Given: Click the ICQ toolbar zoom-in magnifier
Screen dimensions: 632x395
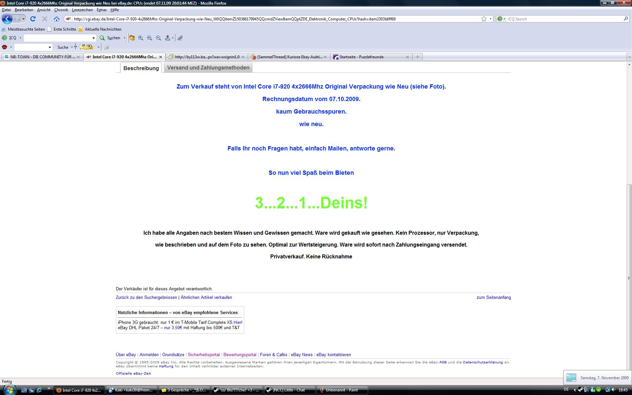Looking at the screenshot, I should click(141, 38).
